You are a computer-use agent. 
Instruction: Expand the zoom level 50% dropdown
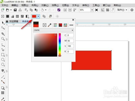92,10
